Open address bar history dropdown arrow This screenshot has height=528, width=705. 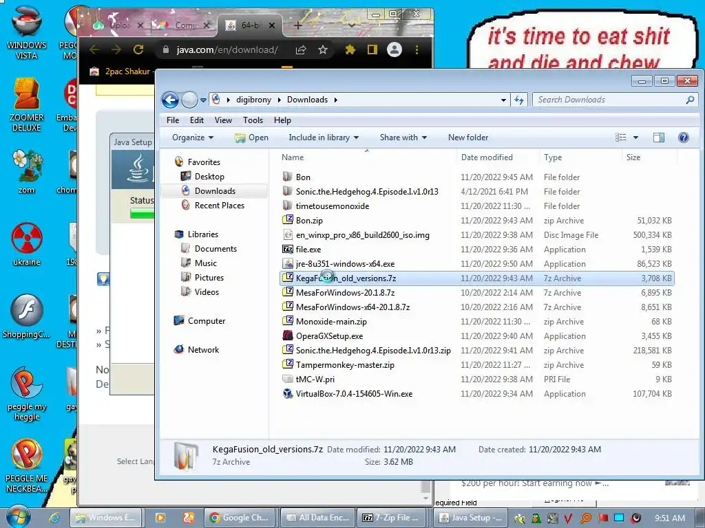point(503,100)
